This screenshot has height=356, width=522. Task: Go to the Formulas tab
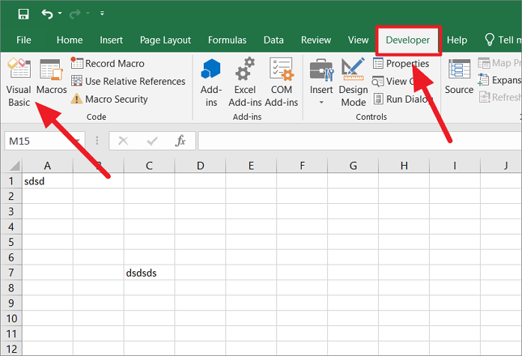[227, 40]
